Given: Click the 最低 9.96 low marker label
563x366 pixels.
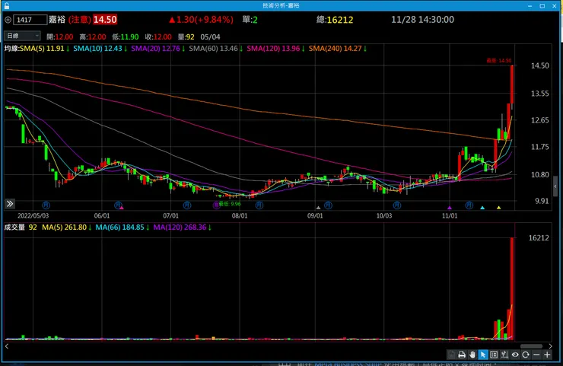Looking at the screenshot, I should pos(231,204).
